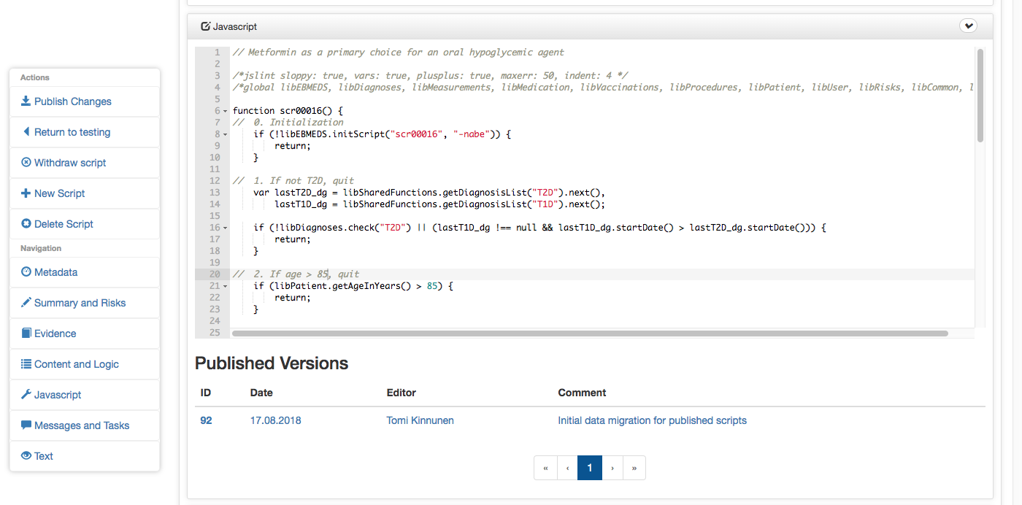
Task: Go to last page of versions
Action: click(x=634, y=468)
